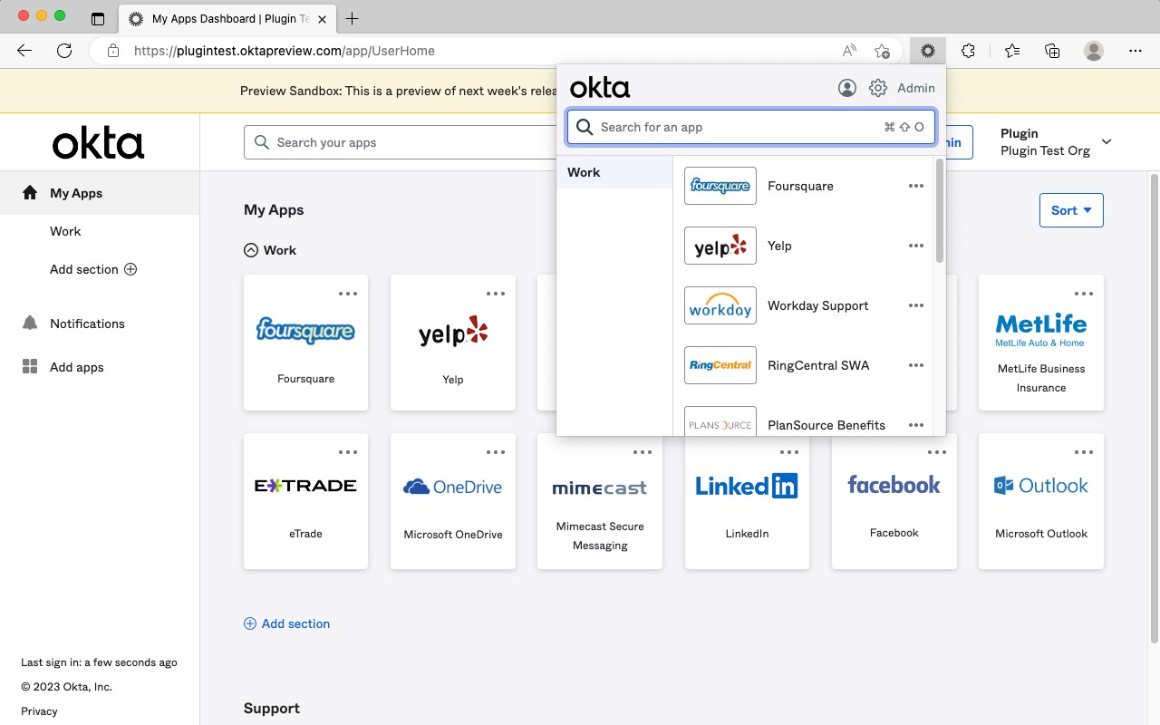This screenshot has width=1160, height=725.
Task: Open the MetLife Business Insurance app card
Action: tap(1041, 343)
